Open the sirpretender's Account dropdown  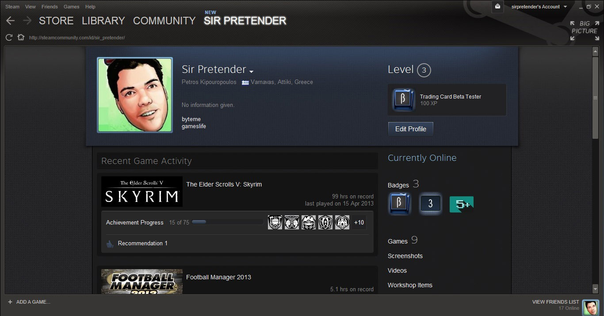point(539,7)
